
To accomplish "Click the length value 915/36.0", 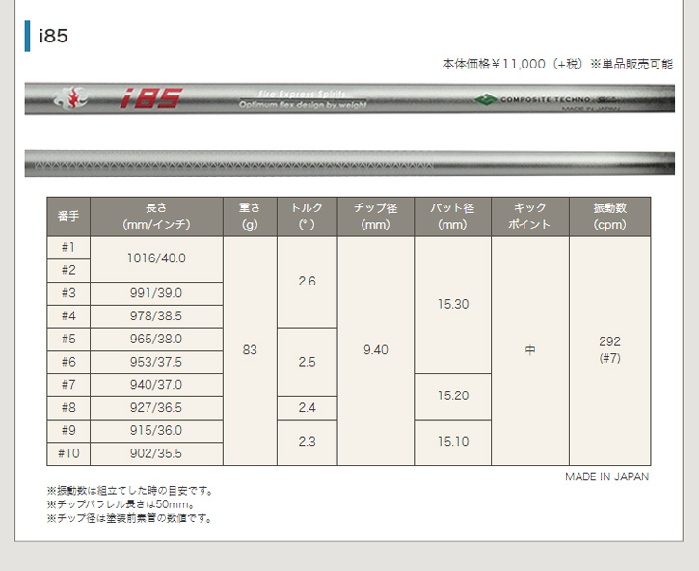I will click(156, 431).
